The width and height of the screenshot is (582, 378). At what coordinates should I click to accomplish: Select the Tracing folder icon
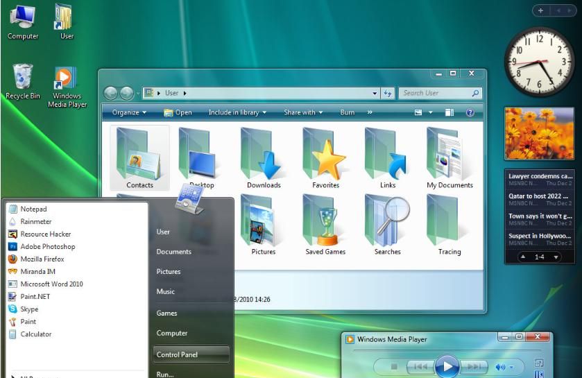tap(450, 225)
